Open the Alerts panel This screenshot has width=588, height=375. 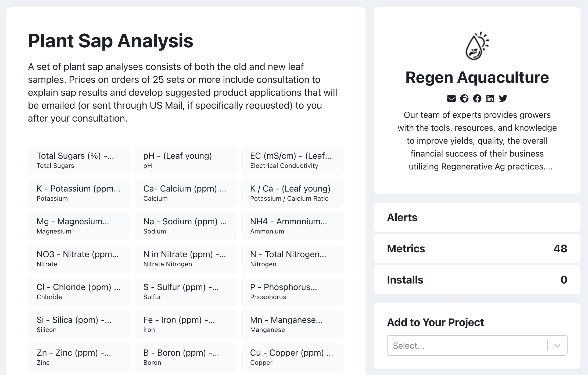[477, 217]
